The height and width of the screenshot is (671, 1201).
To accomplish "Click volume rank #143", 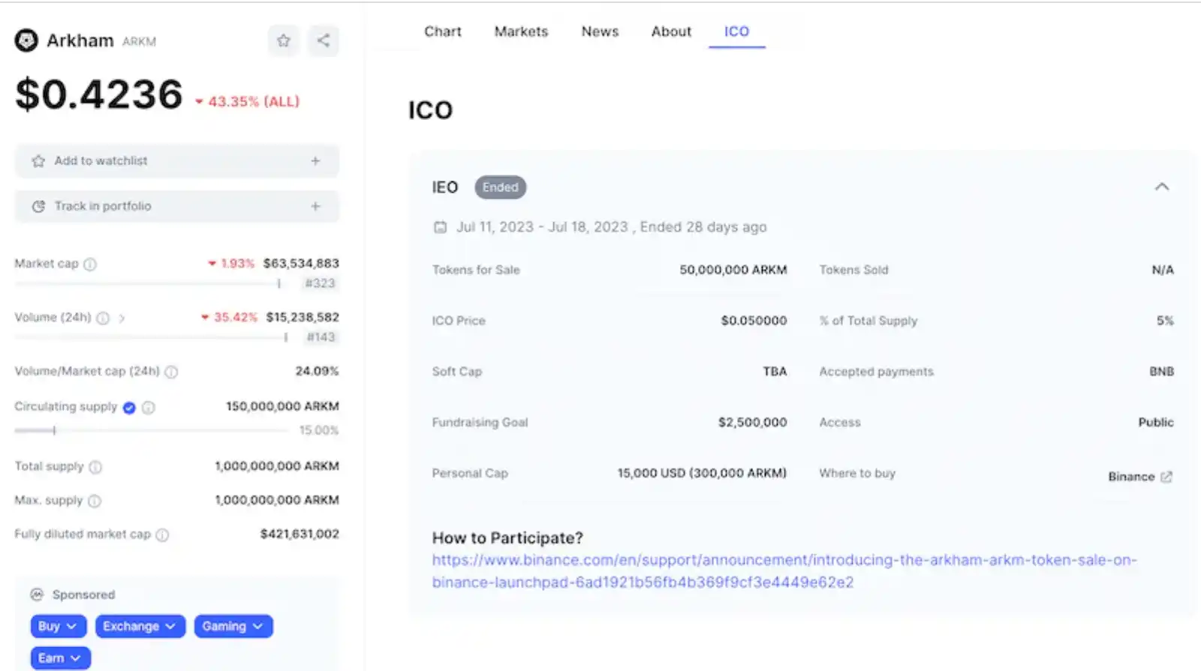I will coord(321,337).
